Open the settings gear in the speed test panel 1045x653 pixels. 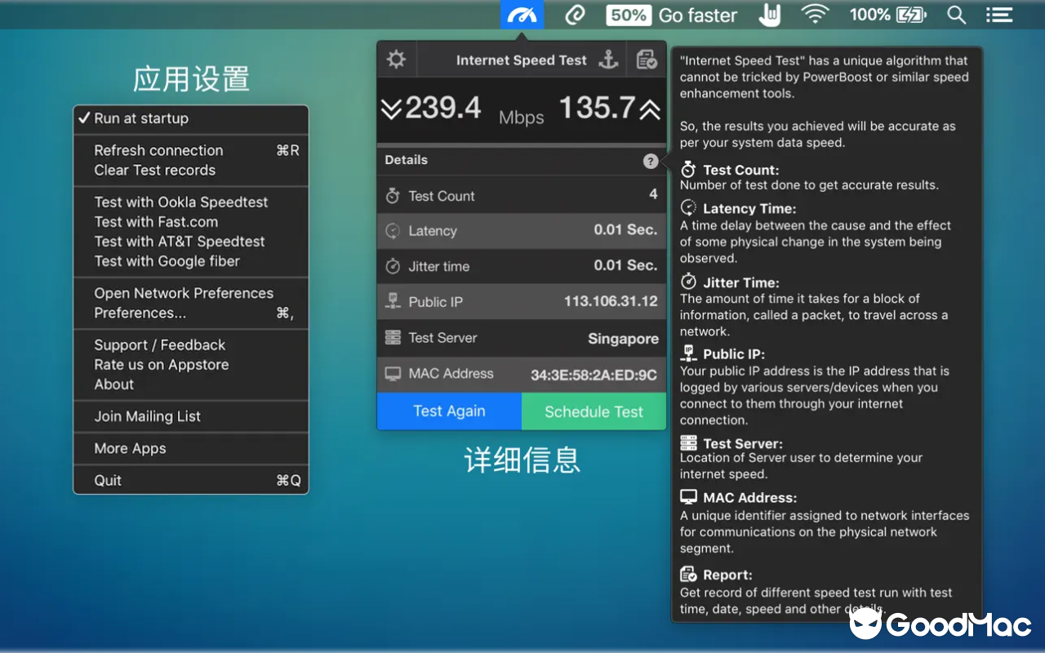click(x=396, y=59)
